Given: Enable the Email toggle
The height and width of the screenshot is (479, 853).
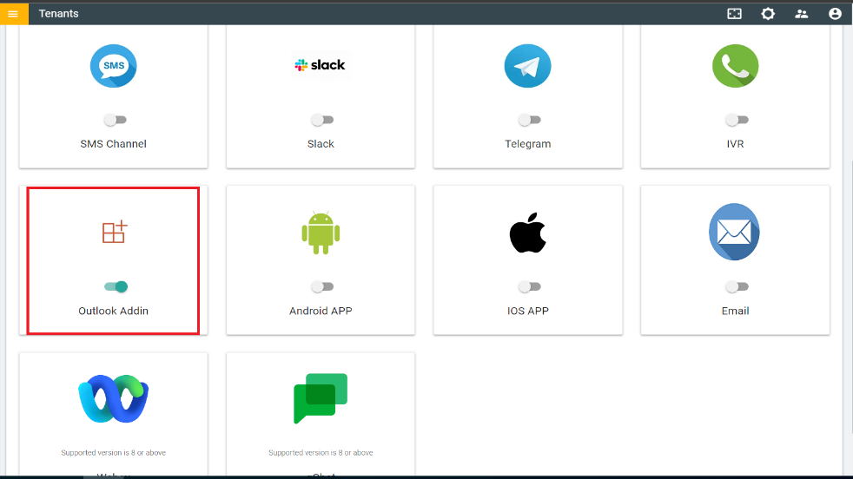Looking at the screenshot, I should click(737, 286).
